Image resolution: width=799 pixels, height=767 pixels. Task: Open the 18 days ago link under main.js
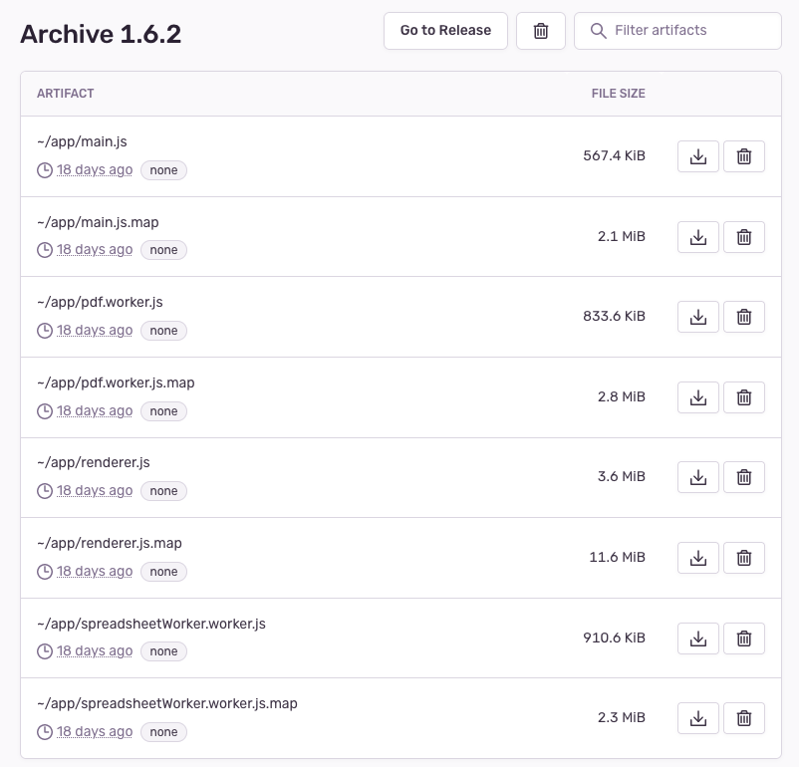tap(95, 170)
